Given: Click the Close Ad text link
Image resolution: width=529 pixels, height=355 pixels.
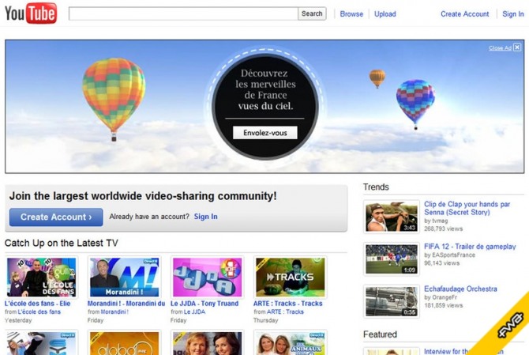Looking at the screenshot, I should tap(500, 48).
